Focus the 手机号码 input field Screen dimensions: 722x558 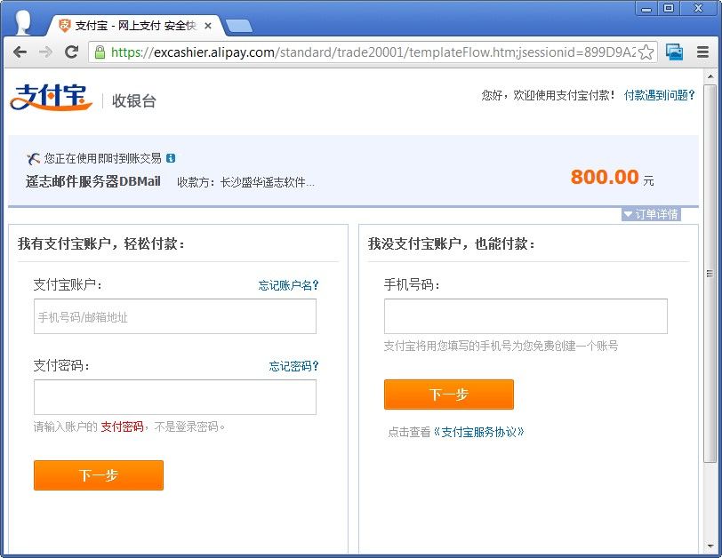(525, 316)
